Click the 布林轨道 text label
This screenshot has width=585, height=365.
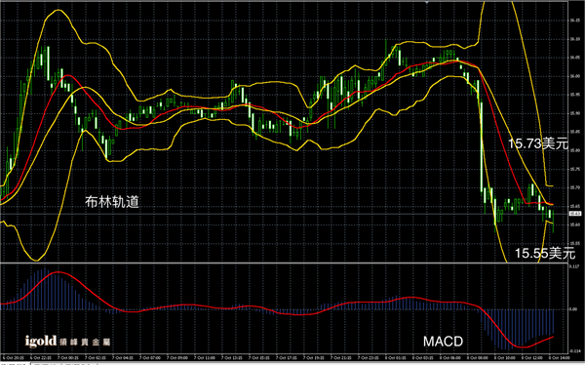[x=112, y=202]
